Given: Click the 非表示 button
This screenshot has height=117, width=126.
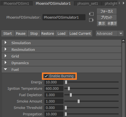Looking at the screenshot, I should point(112,23).
